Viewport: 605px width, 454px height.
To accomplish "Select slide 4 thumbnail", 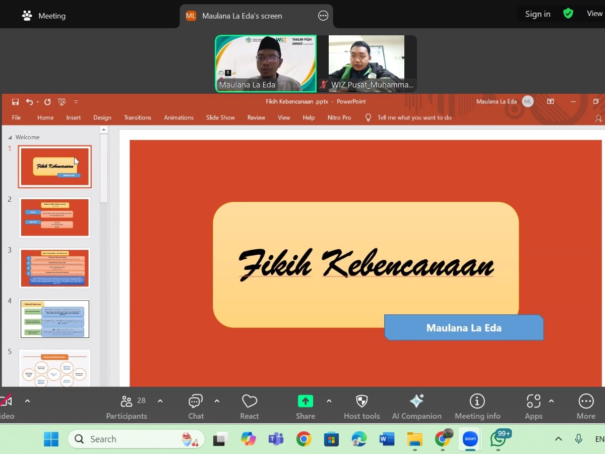I will [55, 319].
